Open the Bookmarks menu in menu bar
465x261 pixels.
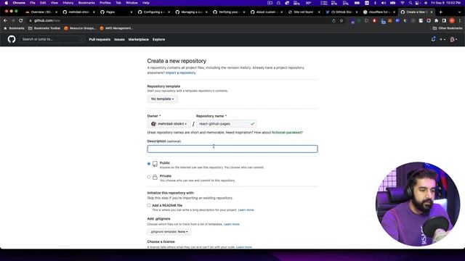pos(86,3)
